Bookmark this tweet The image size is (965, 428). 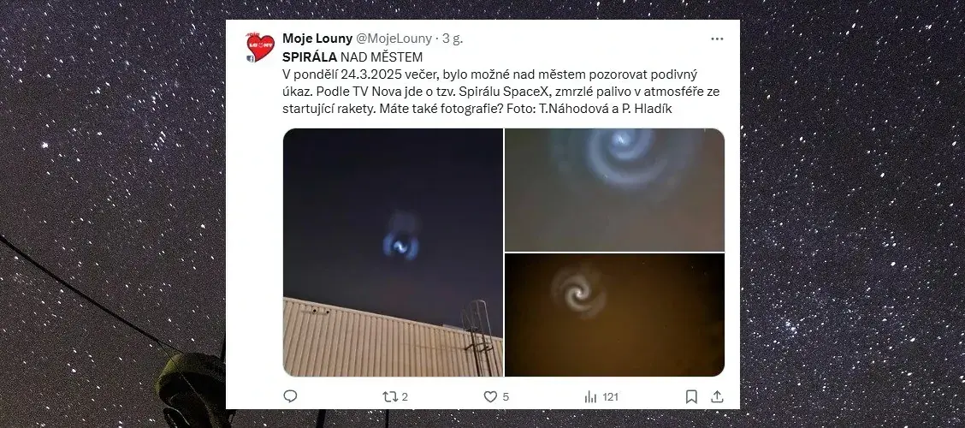click(x=691, y=397)
